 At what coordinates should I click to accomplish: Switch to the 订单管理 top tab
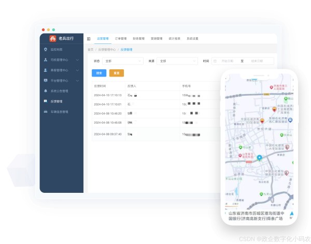pos(121,39)
